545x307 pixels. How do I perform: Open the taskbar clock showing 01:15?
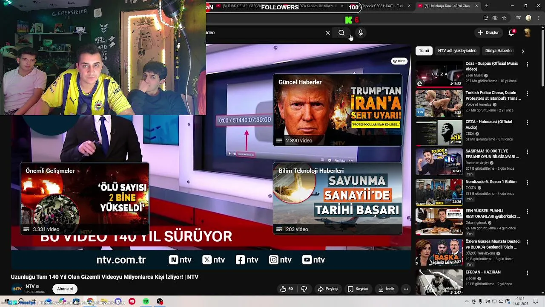tap(520, 301)
